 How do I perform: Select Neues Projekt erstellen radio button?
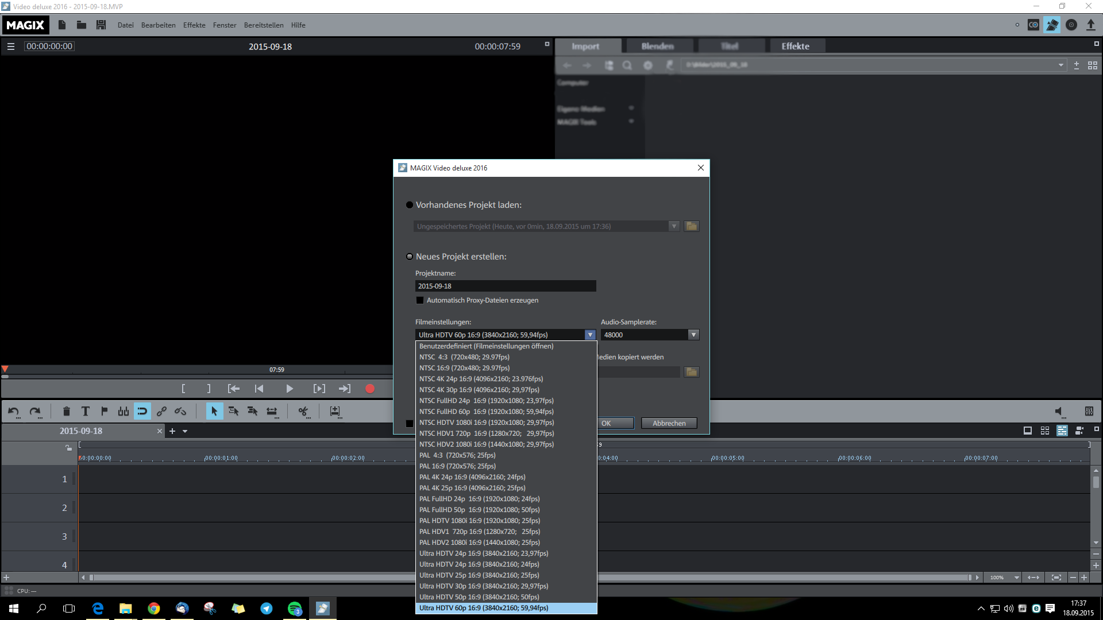coord(410,257)
